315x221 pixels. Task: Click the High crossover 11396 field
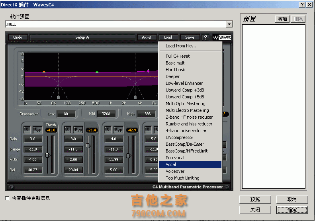pyautogui.click(x=146, y=114)
